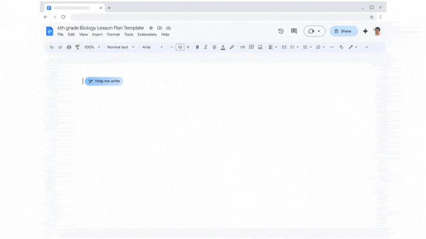Open the 100% zoom dropdown
The width and height of the screenshot is (426, 239).
pos(91,47)
